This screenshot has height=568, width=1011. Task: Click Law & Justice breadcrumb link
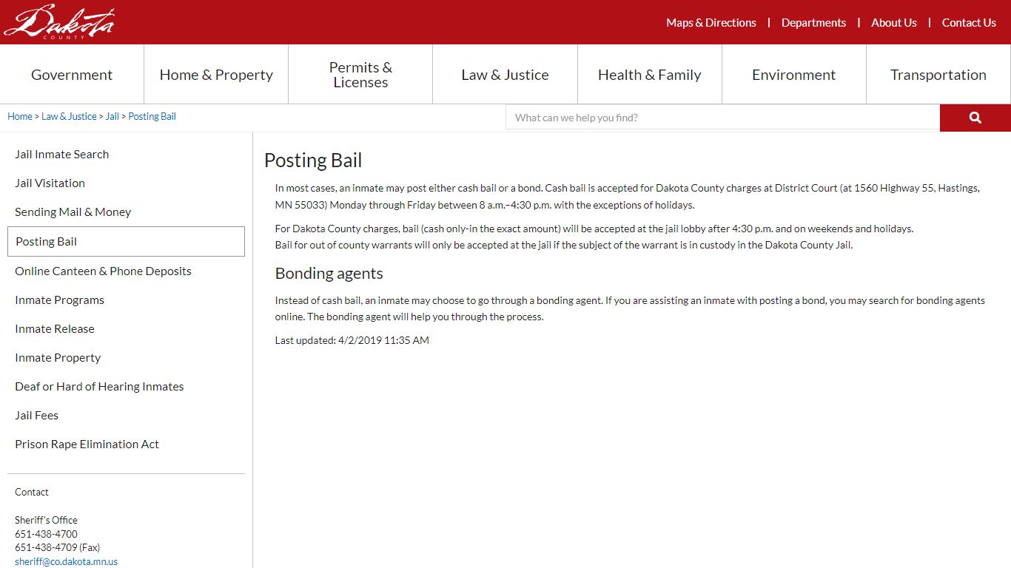[x=69, y=117]
